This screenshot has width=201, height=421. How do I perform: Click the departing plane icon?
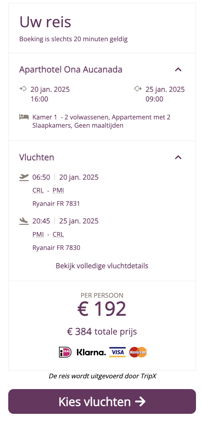click(24, 178)
